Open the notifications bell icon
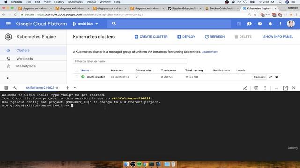The height and width of the screenshot is (168, 300). coord(270,24)
